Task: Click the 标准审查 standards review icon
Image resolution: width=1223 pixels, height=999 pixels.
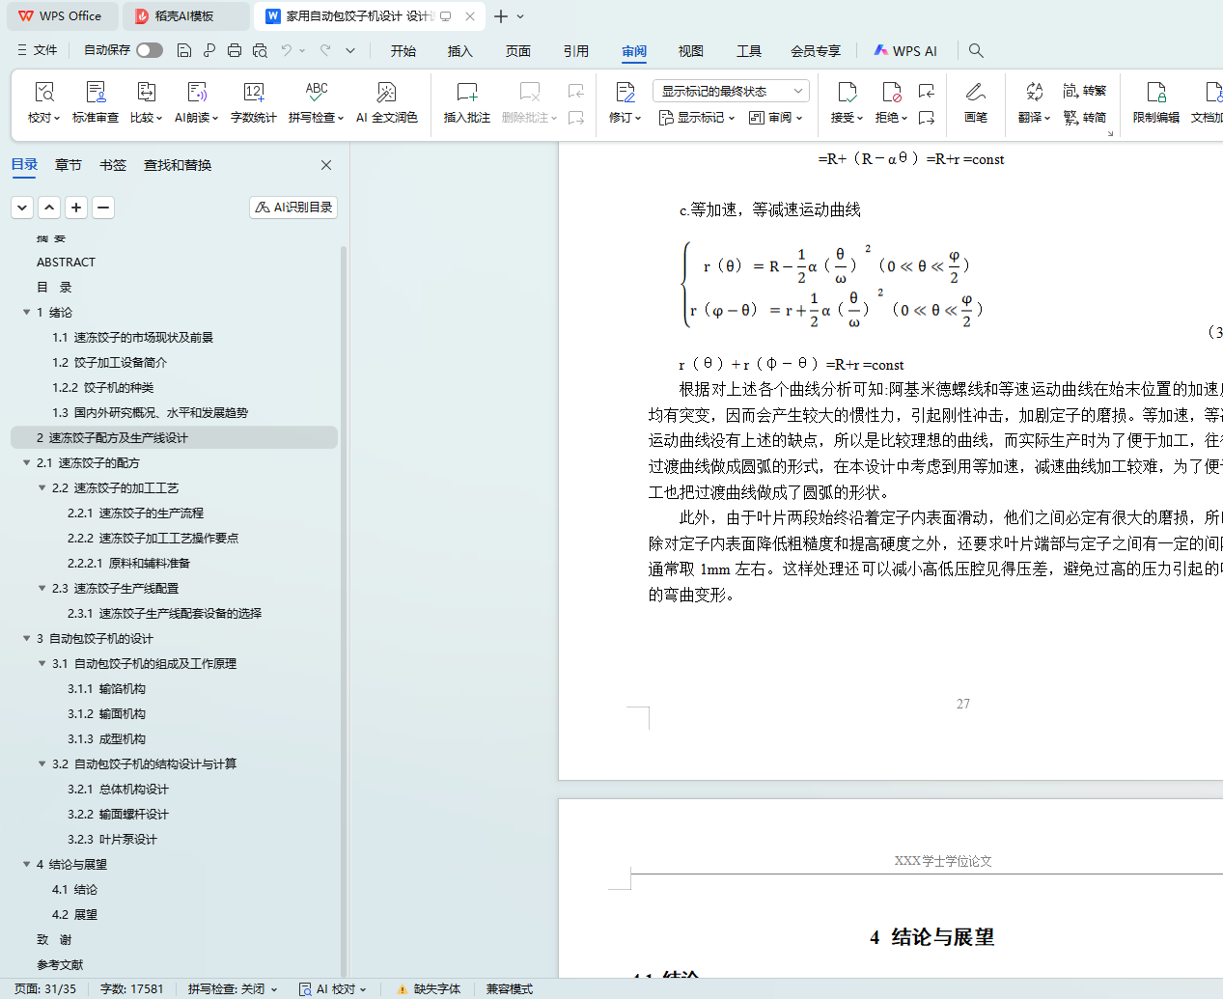Action: point(96,101)
